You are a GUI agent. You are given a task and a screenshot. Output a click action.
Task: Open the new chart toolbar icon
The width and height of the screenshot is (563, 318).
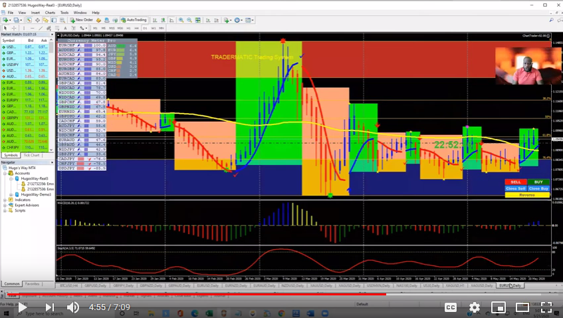click(7, 20)
